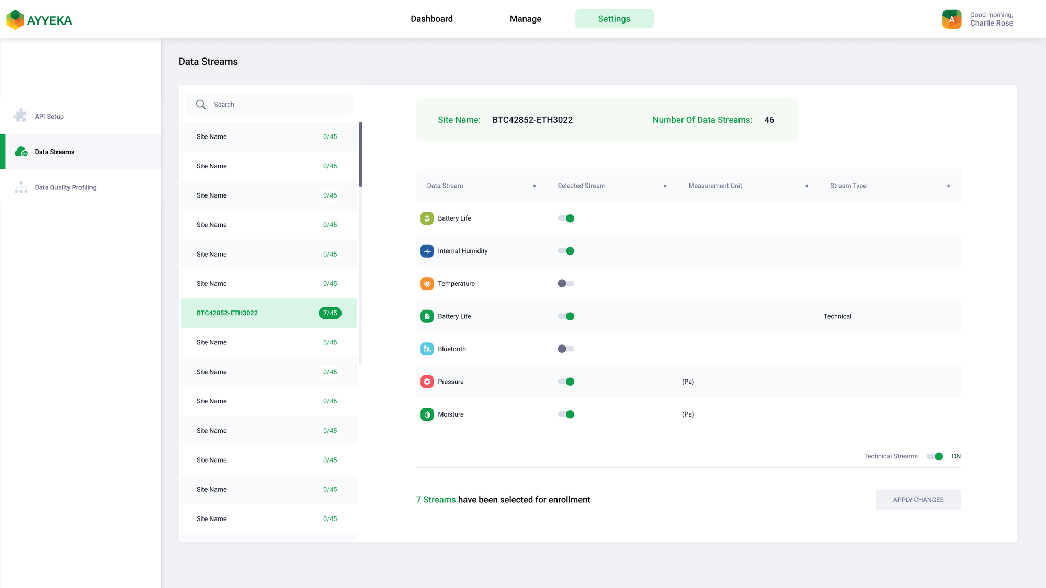Click the Internal Humidity pulse icon
The image size is (1046, 588).
(x=427, y=251)
